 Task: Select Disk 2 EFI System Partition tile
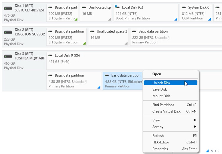tap(66, 37)
